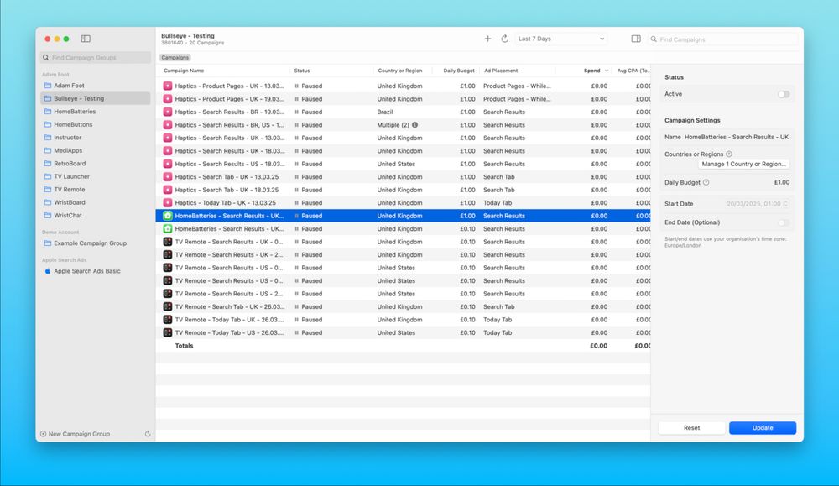This screenshot has height=486, width=839.
Task: Open the TV Launcher campaign group
Action: click(x=96, y=176)
